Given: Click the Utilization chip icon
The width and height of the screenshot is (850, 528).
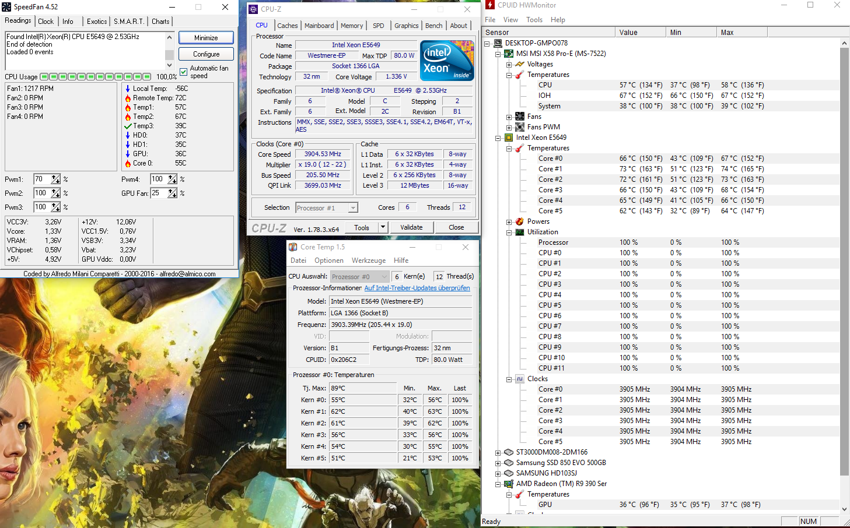Looking at the screenshot, I should (x=519, y=232).
